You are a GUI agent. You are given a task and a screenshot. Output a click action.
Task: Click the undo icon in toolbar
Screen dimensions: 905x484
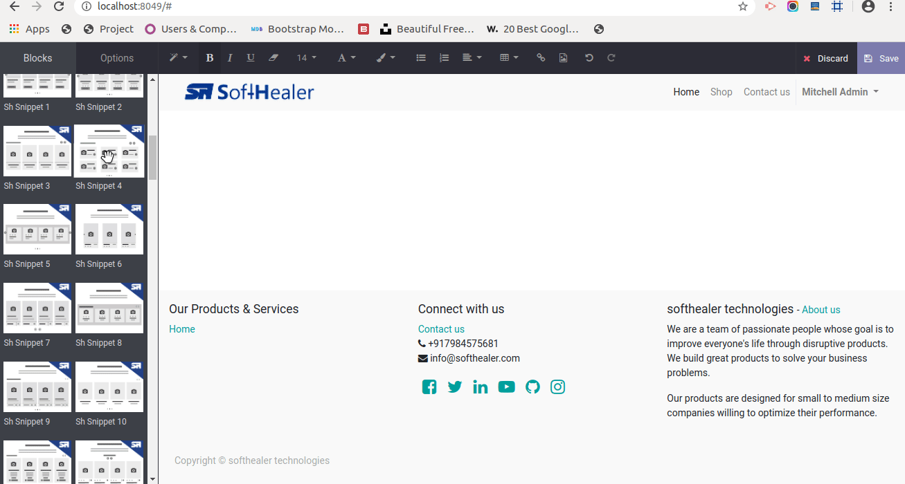[589, 58]
